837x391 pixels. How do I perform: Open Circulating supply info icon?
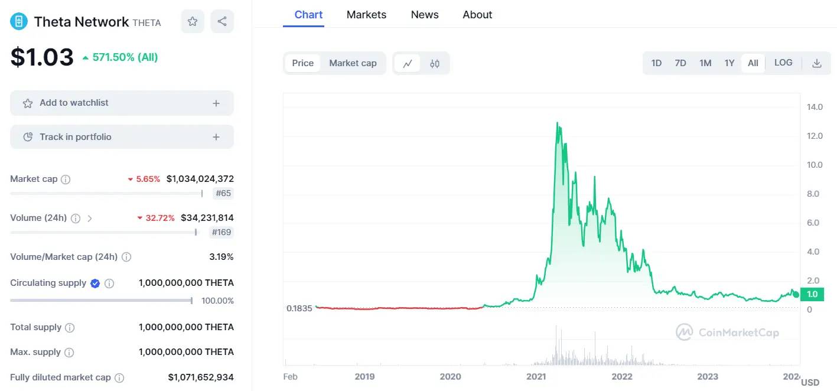[109, 284]
